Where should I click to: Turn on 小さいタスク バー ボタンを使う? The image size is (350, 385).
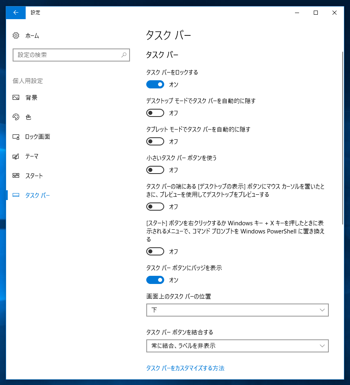pos(155,170)
